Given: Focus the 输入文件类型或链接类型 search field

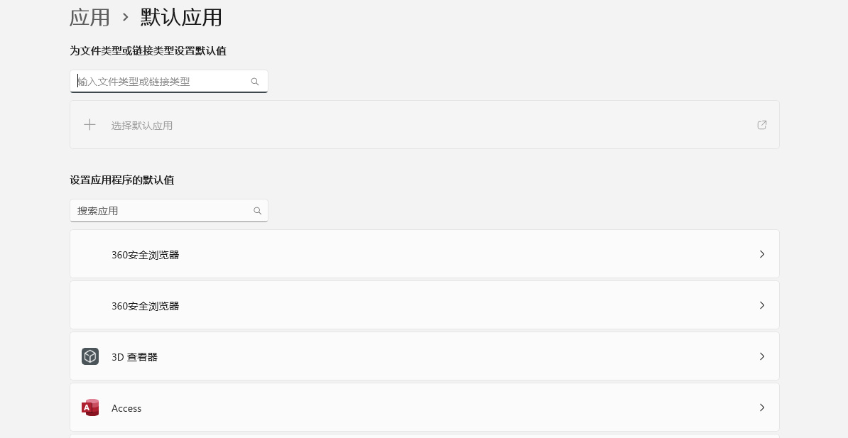Looking at the screenshot, I should (x=169, y=82).
